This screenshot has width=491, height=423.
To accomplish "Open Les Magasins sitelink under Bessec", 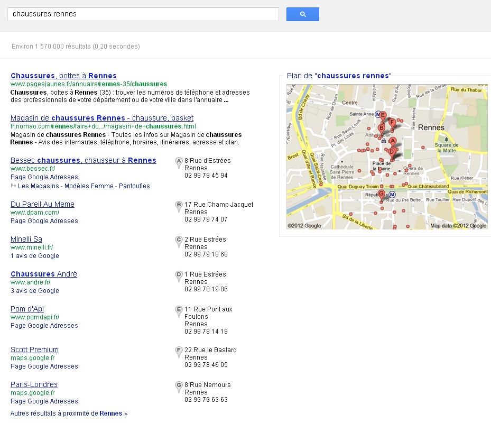I will (39, 186).
